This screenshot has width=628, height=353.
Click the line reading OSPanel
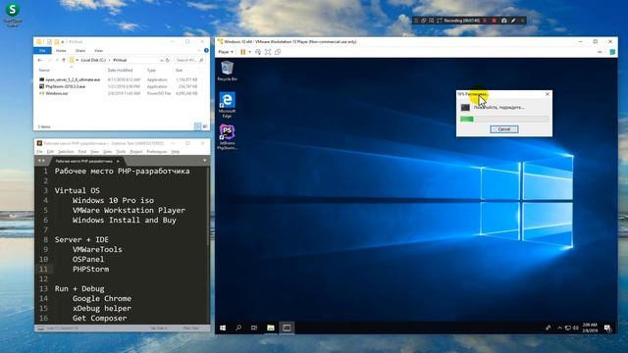point(88,259)
